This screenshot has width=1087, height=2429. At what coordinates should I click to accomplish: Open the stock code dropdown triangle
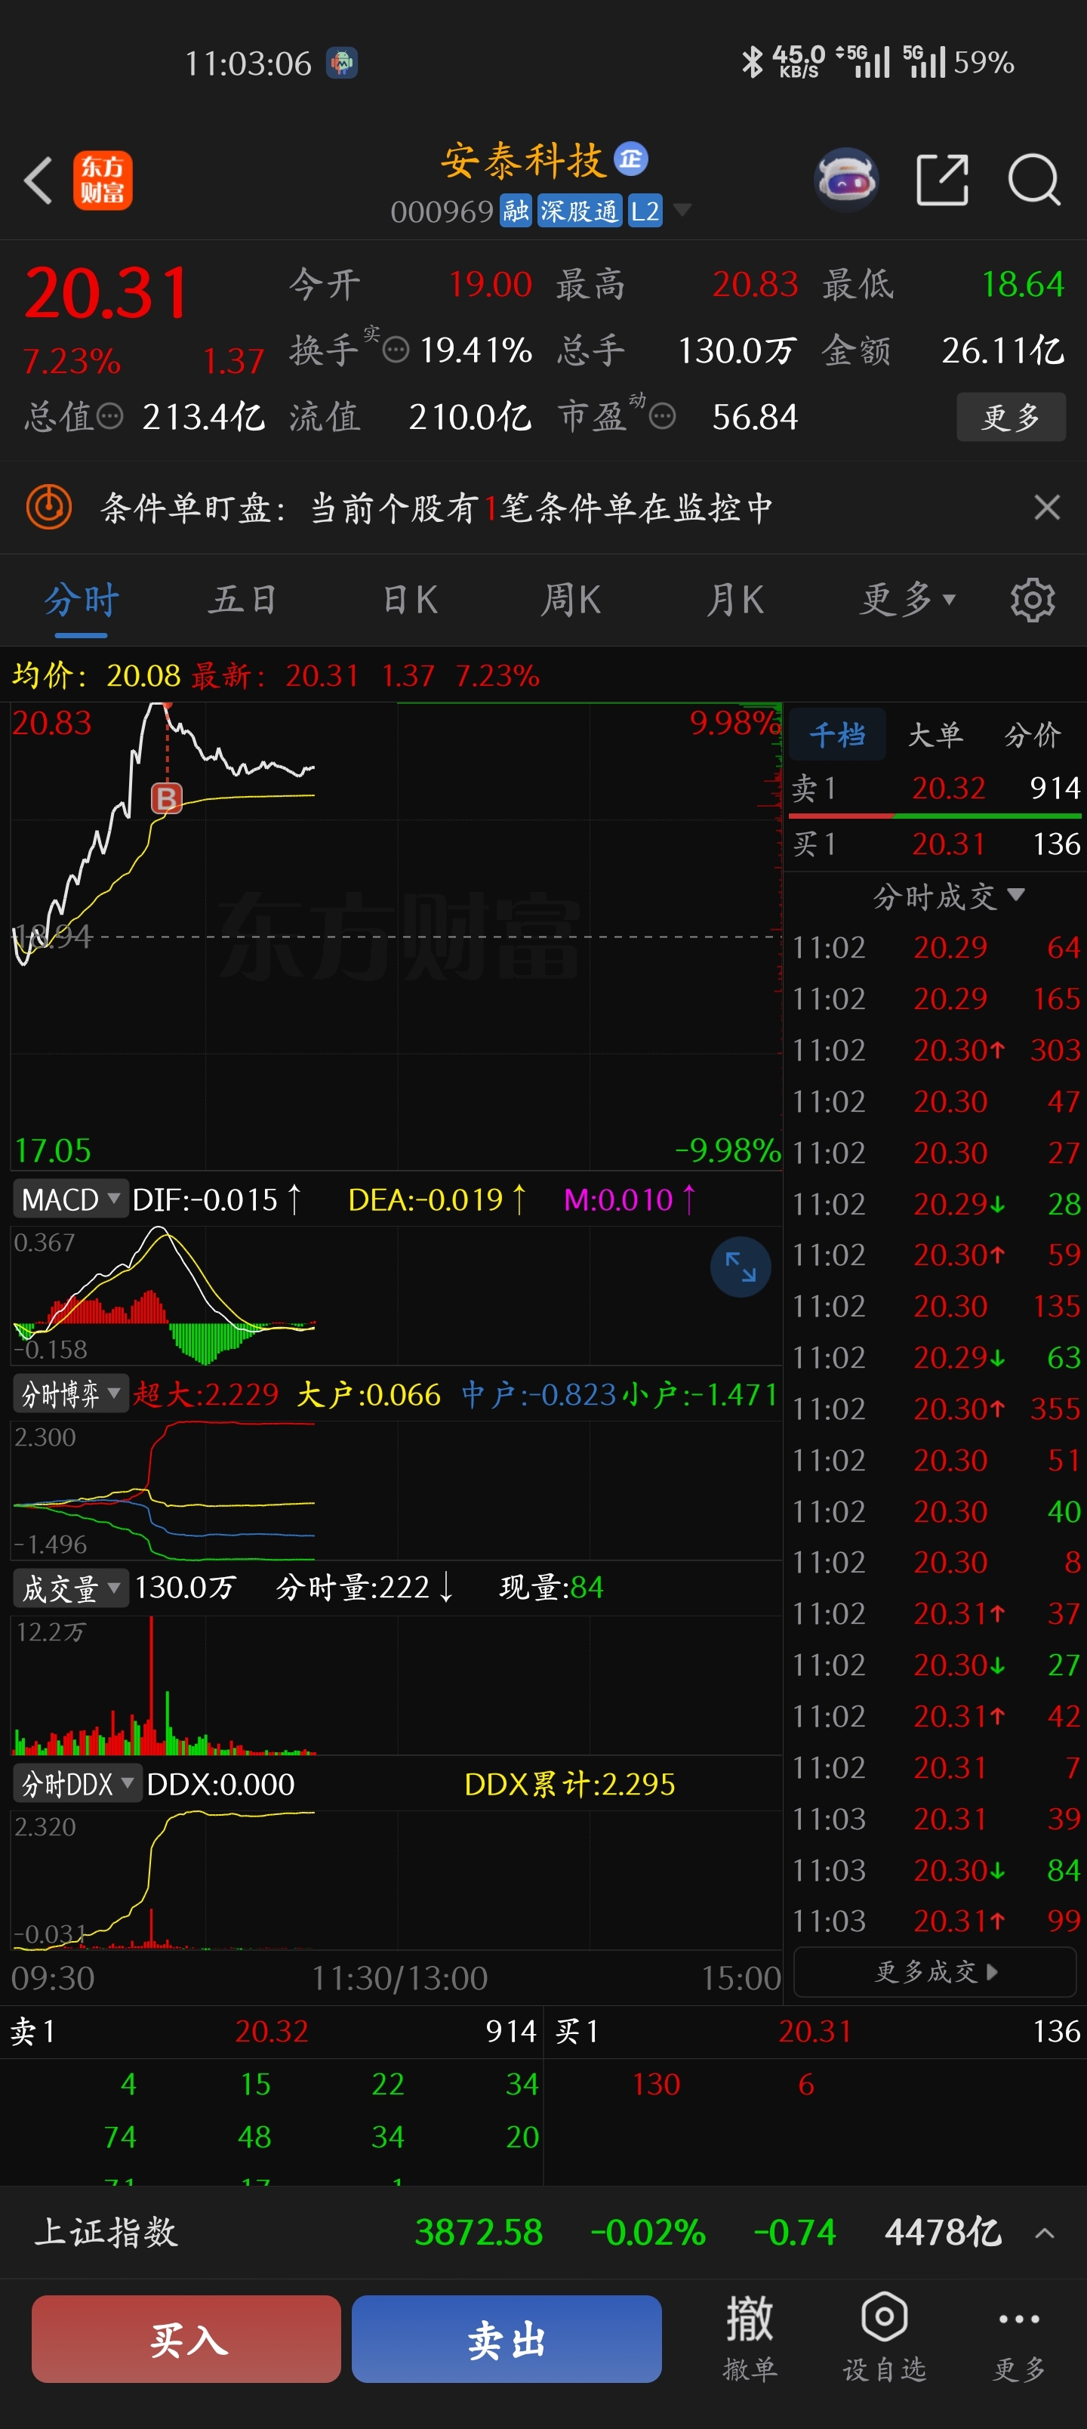(682, 210)
